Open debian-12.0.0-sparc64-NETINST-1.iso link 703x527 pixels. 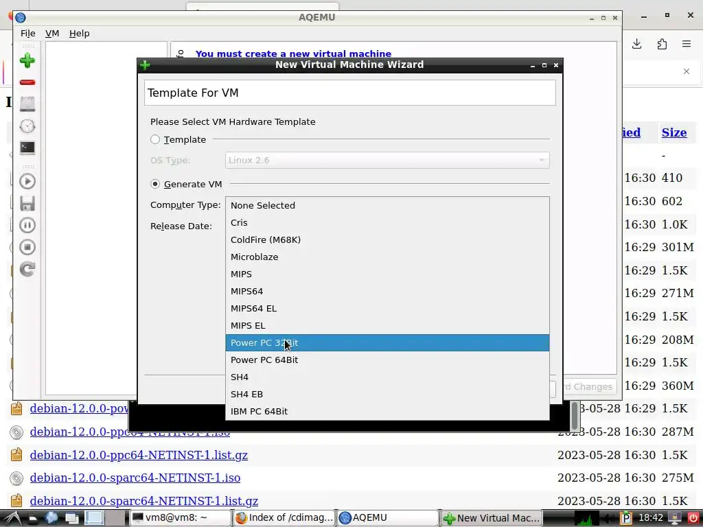tap(135, 478)
